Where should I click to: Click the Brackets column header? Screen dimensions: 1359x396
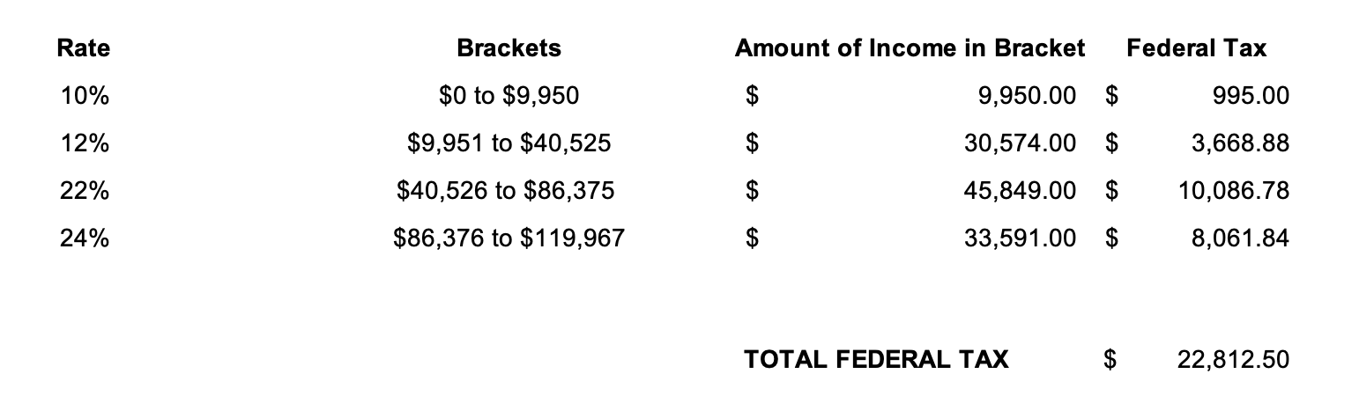tap(509, 48)
